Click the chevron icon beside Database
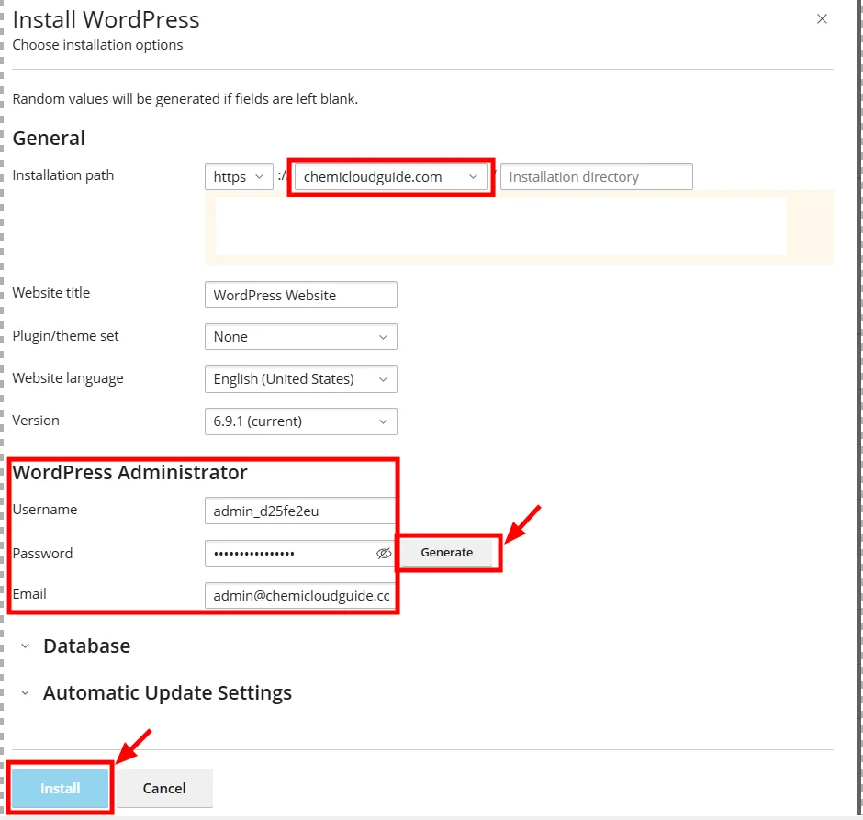Viewport: 863px width, 820px height. click(x=25, y=646)
